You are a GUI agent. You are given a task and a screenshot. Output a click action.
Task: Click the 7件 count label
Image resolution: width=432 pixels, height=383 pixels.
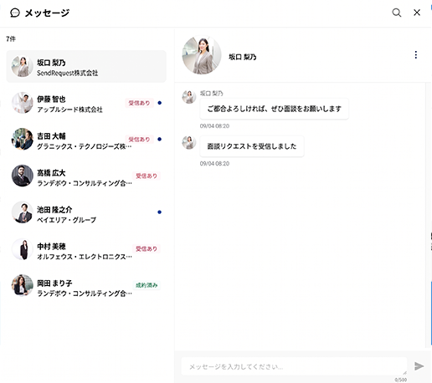click(11, 39)
